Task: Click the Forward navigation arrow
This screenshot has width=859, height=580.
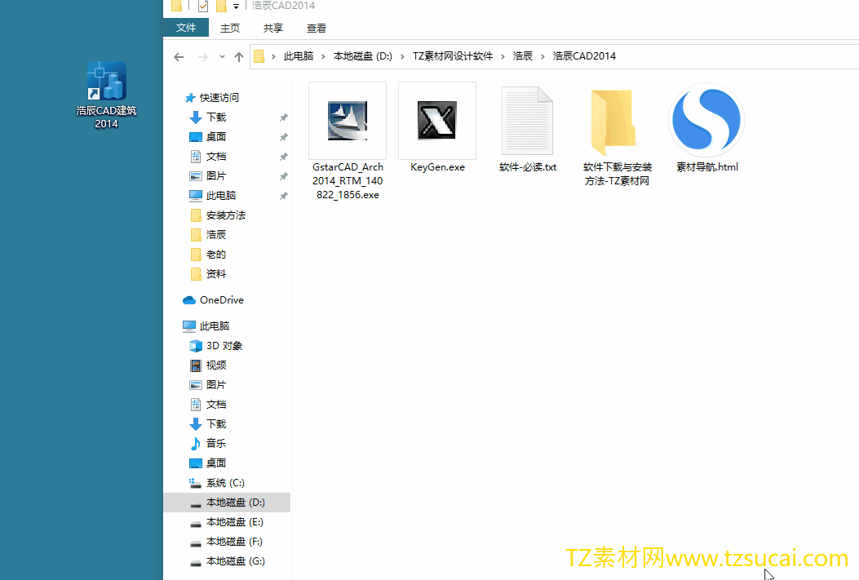Action: (x=202, y=57)
